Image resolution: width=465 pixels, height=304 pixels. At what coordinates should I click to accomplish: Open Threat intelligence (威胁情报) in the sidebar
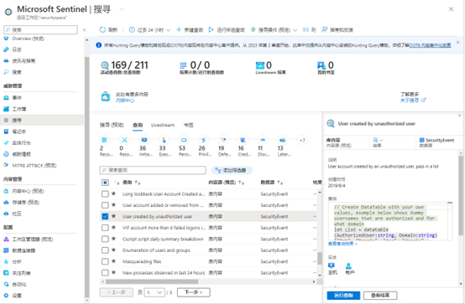17,154
